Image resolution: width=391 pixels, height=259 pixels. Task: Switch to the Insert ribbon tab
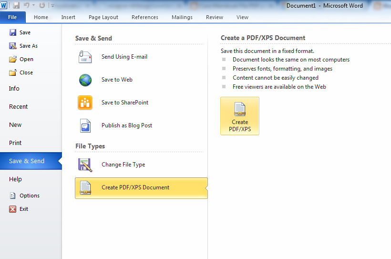(x=68, y=17)
